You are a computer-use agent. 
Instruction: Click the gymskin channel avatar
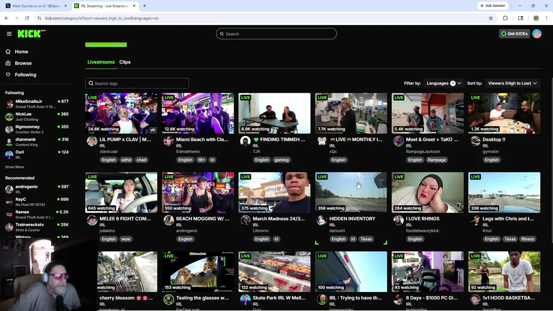[475, 141]
